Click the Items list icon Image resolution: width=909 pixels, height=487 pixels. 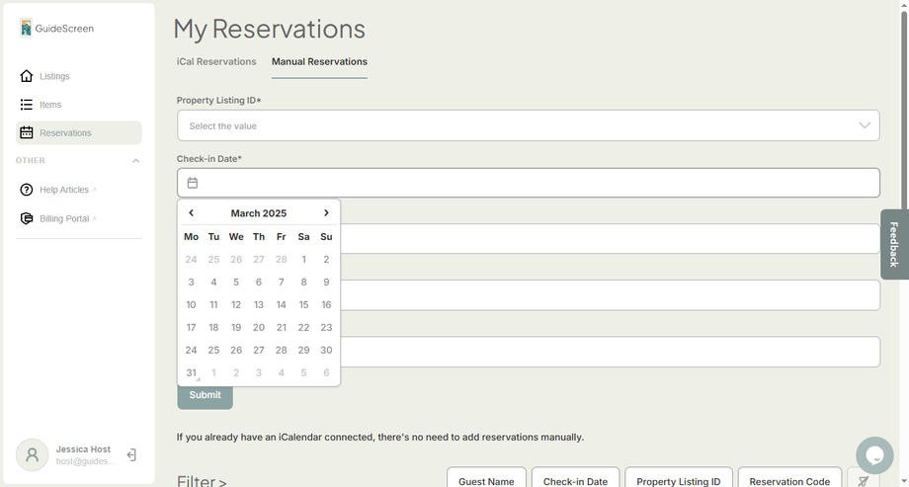[27, 105]
